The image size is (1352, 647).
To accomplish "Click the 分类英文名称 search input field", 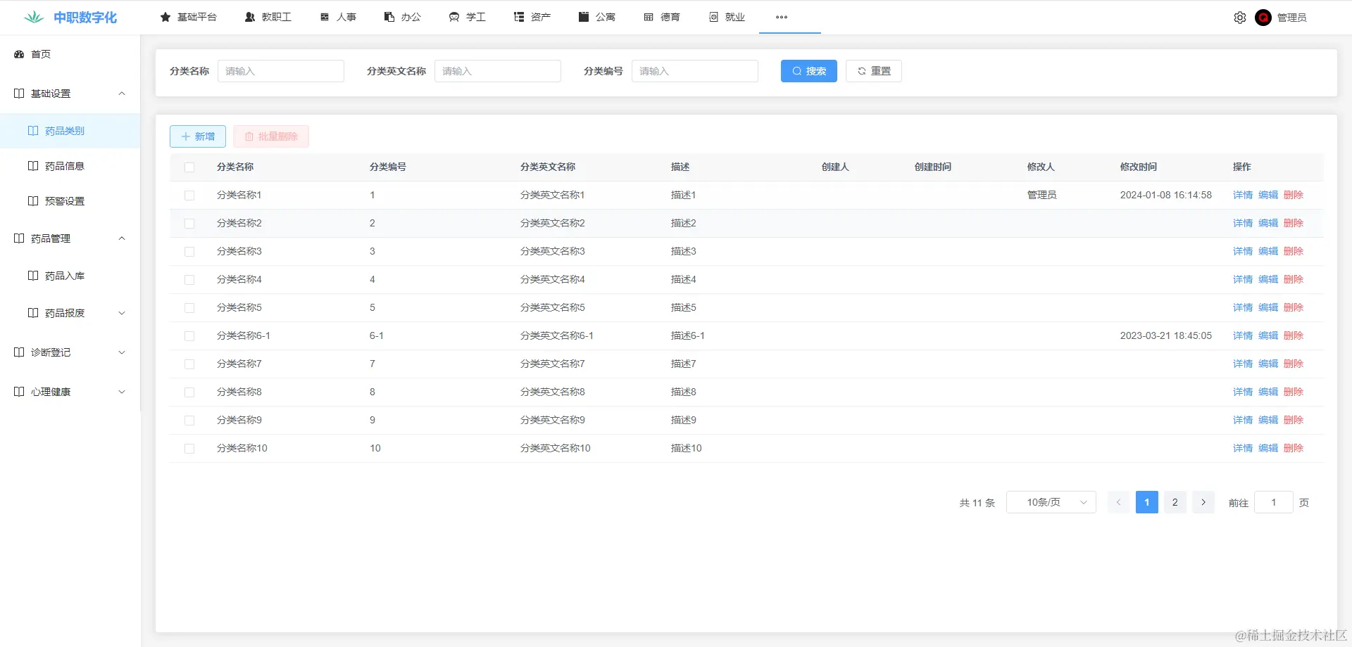I will coord(498,71).
